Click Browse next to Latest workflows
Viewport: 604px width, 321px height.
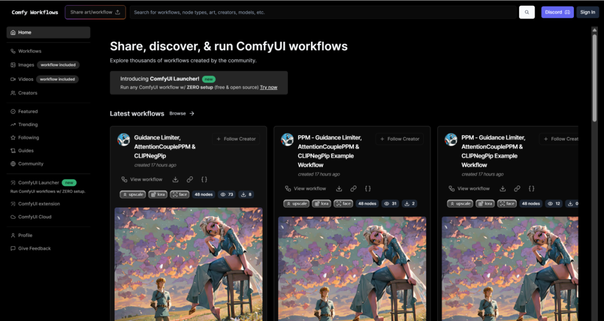pyautogui.click(x=178, y=113)
